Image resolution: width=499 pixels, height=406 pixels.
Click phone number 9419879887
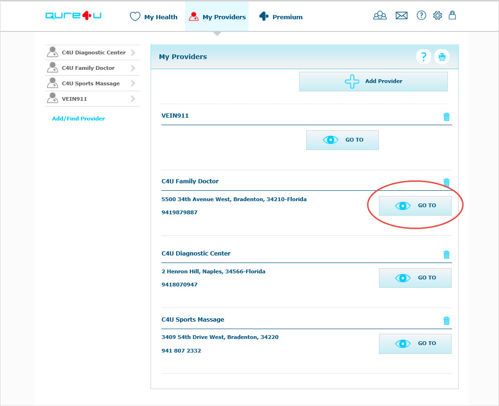coord(180,212)
